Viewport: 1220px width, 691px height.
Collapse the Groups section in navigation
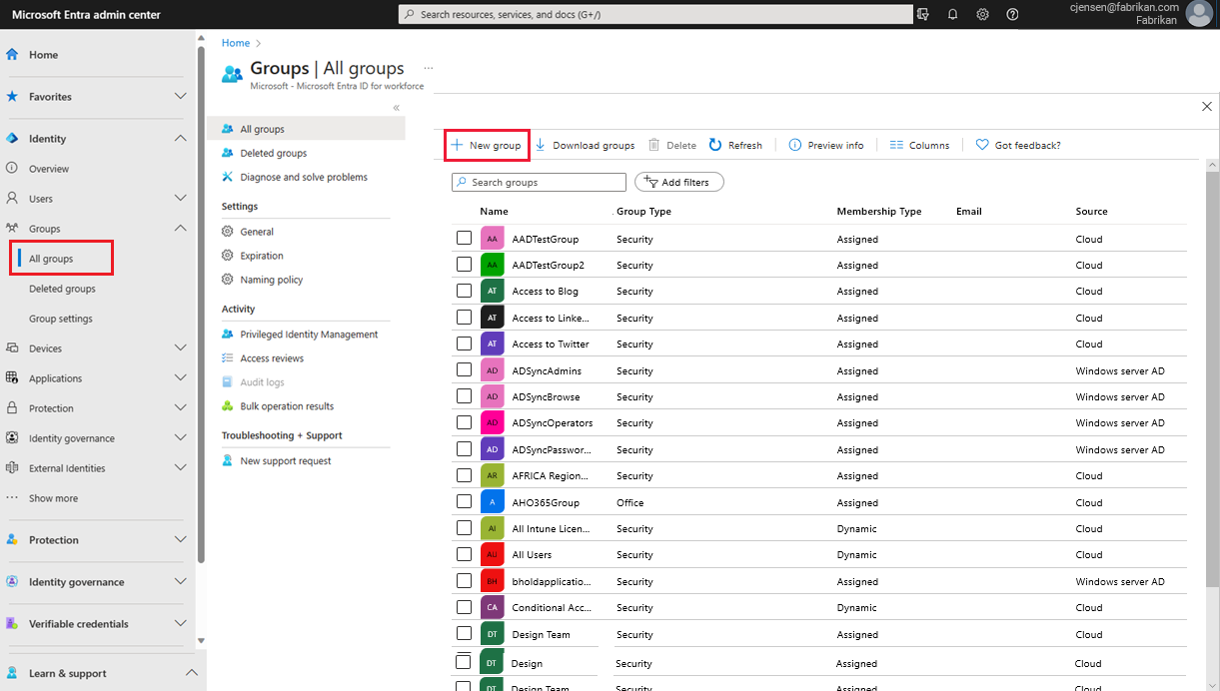181,228
